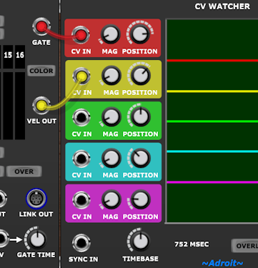Toggle the OVER button

24,172
